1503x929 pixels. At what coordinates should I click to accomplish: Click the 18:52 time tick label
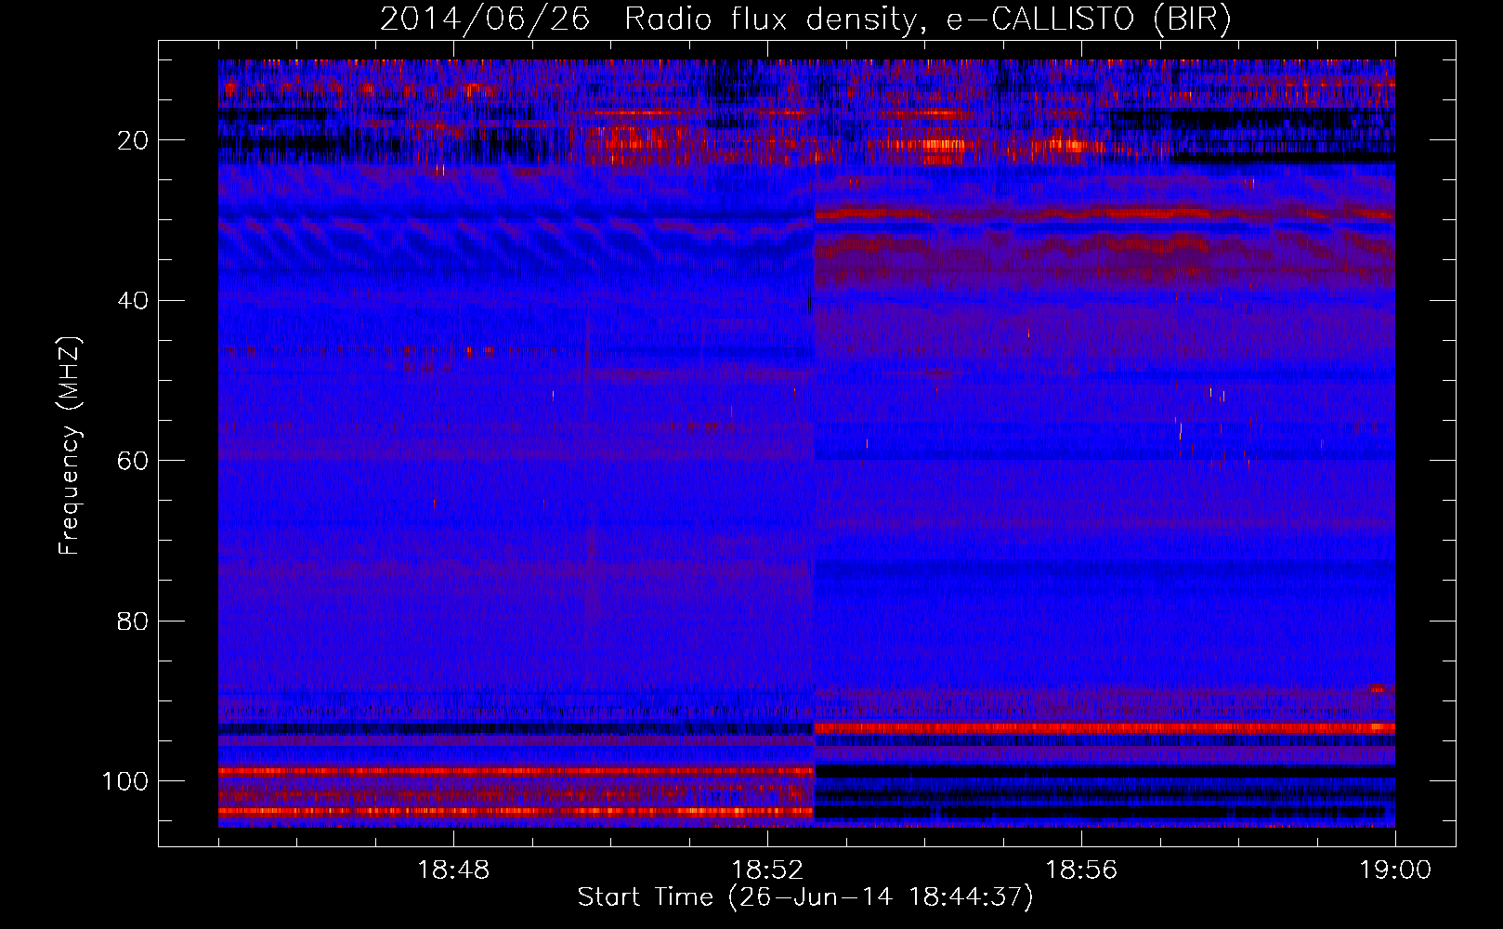tap(767, 870)
